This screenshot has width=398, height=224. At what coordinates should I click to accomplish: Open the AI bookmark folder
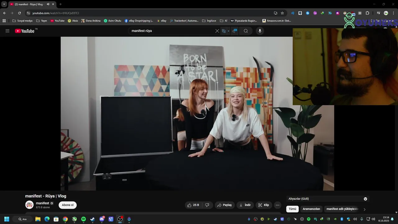(x=224, y=21)
